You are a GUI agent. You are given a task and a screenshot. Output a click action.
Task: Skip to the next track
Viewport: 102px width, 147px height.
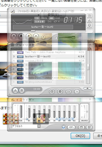(36, 36)
